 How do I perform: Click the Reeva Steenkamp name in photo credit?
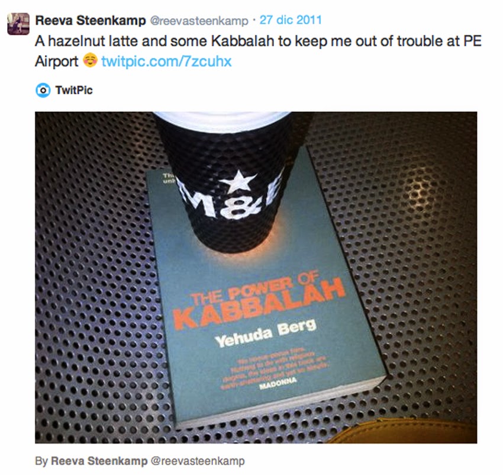(99, 461)
